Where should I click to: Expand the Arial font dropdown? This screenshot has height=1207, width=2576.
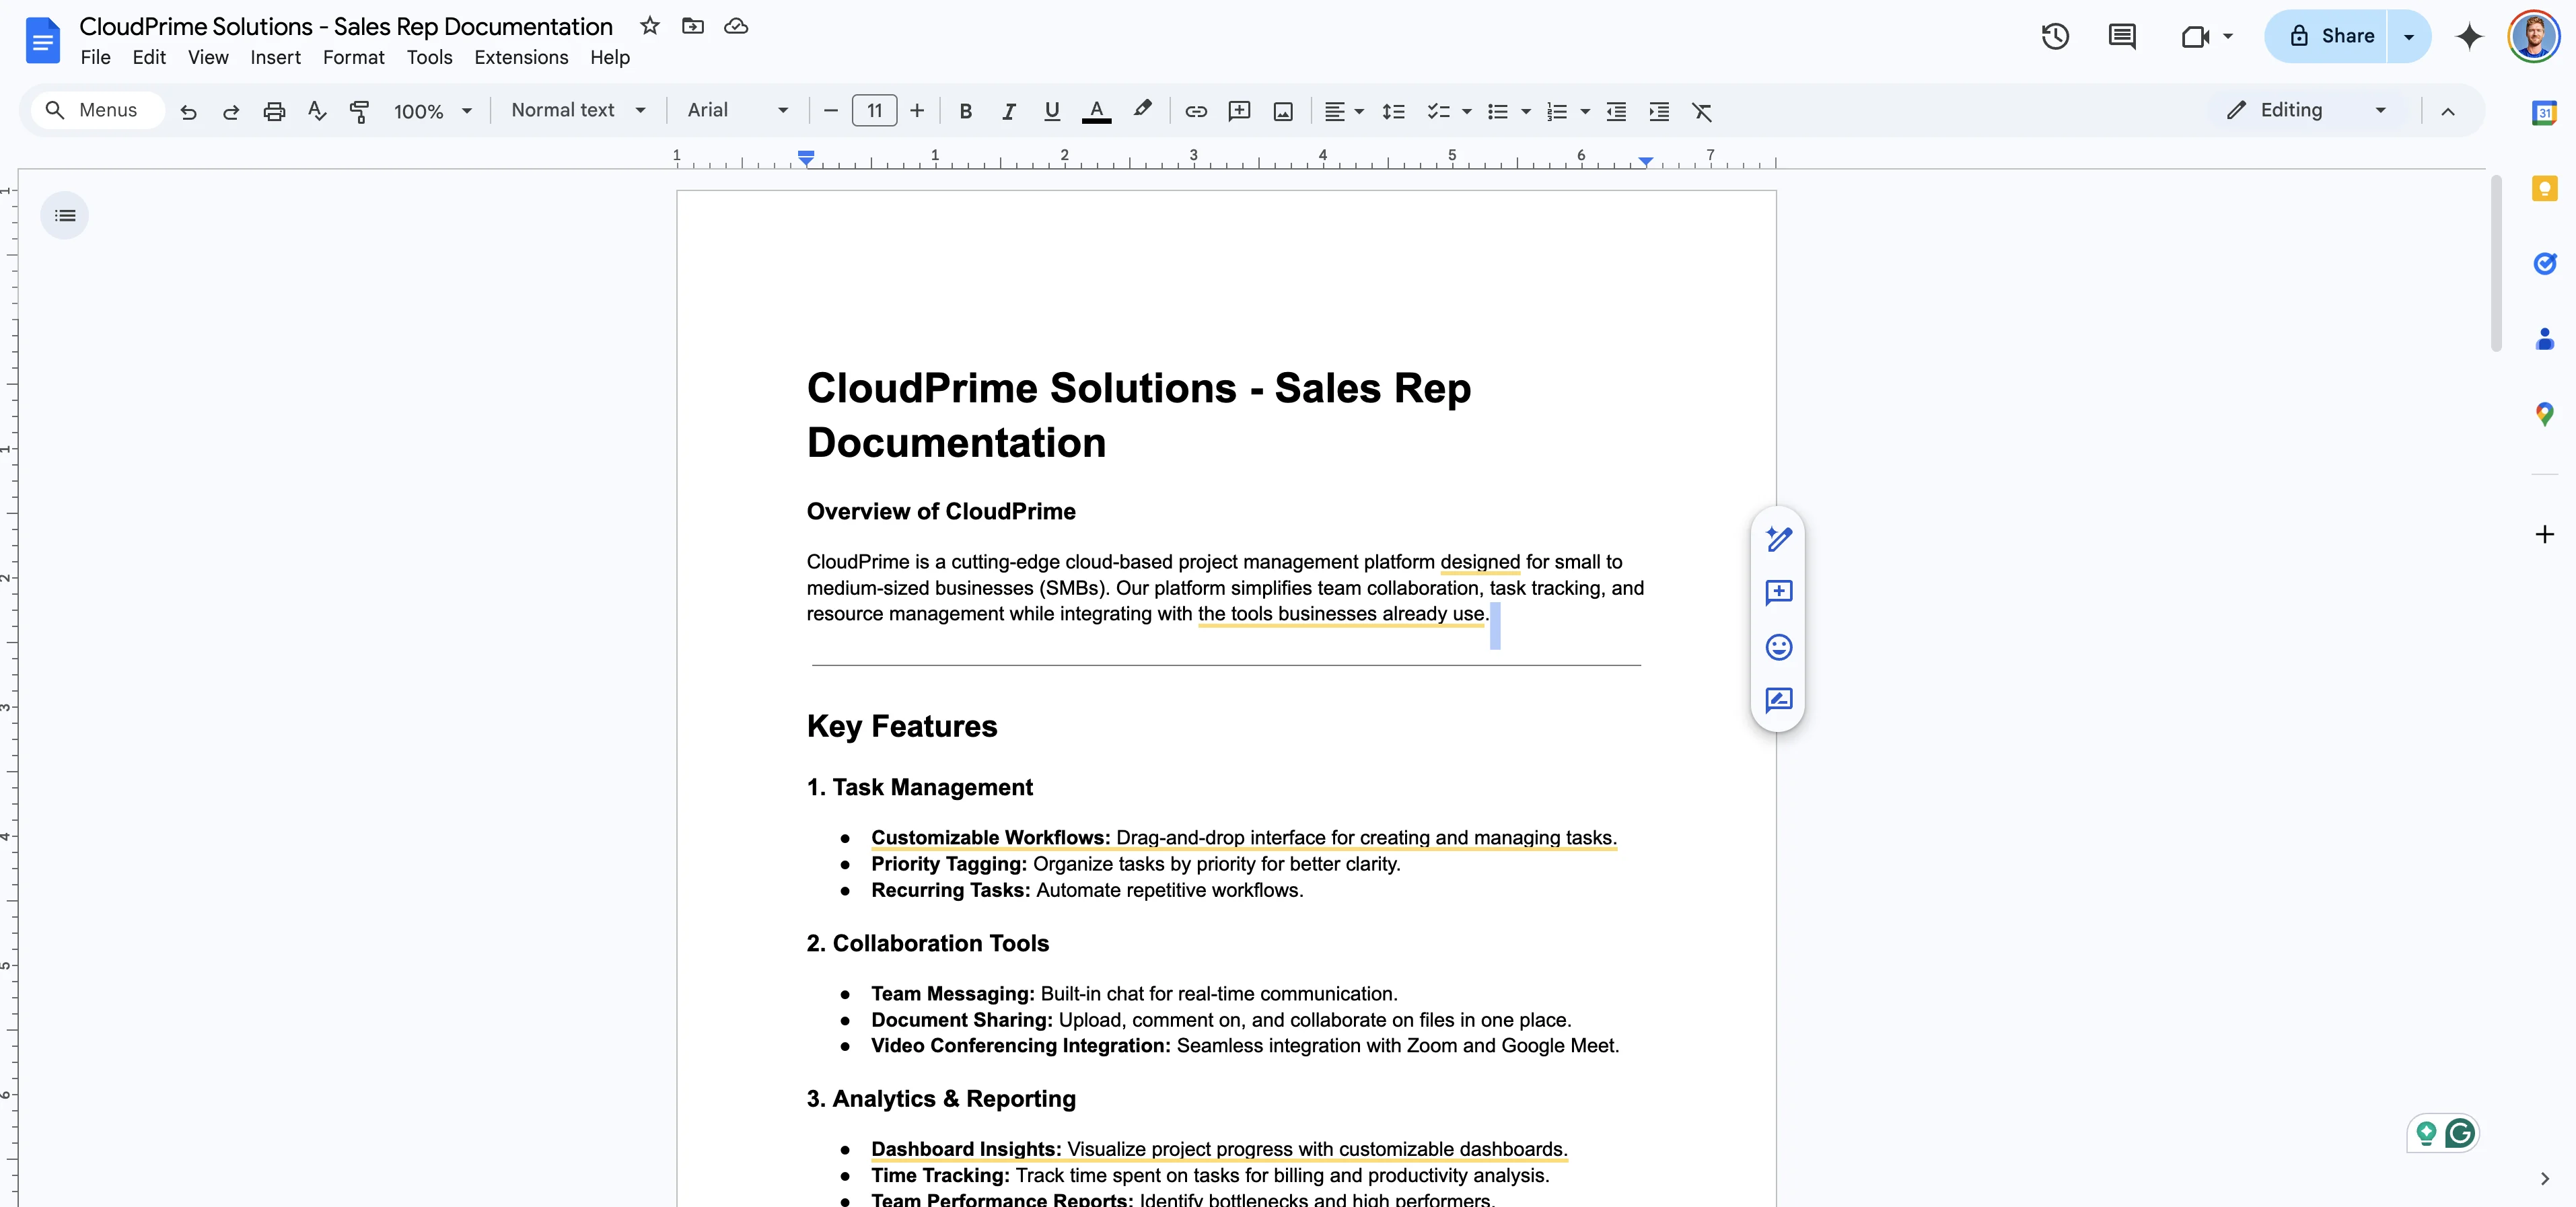click(737, 111)
